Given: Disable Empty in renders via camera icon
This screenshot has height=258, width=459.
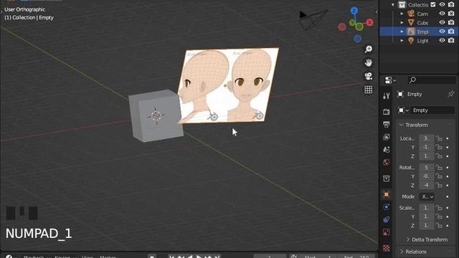Looking at the screenshot, I should point(451,32).
